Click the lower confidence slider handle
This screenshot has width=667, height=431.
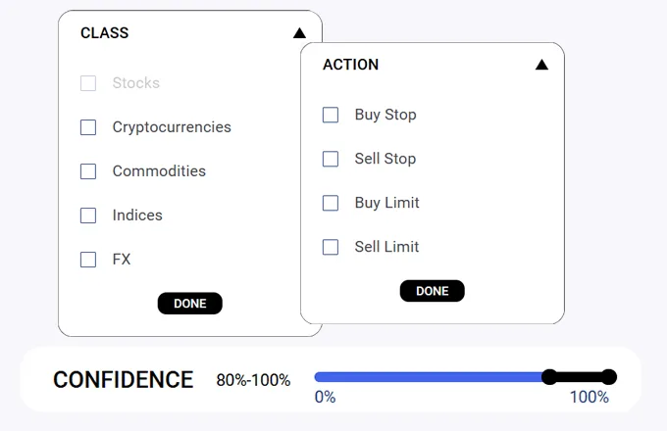(x=550, y=377)
